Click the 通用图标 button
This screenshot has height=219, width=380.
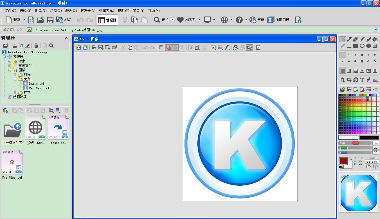click(278, 20)
